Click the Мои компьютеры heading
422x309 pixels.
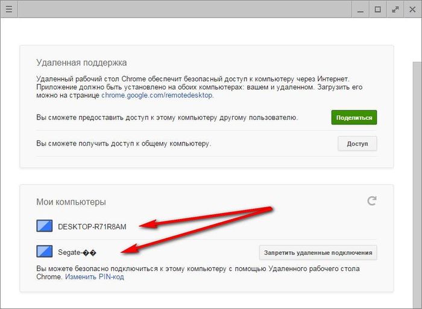click(x=71, y=202)
